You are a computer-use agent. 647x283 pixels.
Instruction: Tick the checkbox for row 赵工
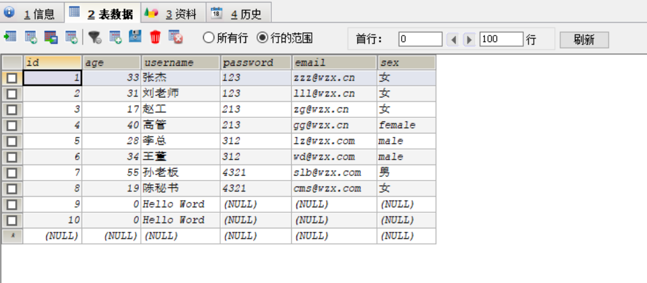pos(12,110)
